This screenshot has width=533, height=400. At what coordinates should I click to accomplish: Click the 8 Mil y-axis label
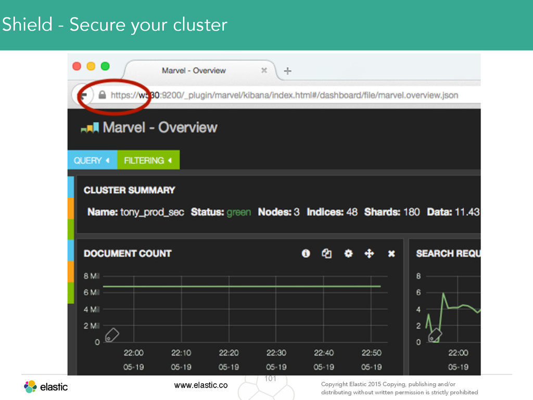92,276
